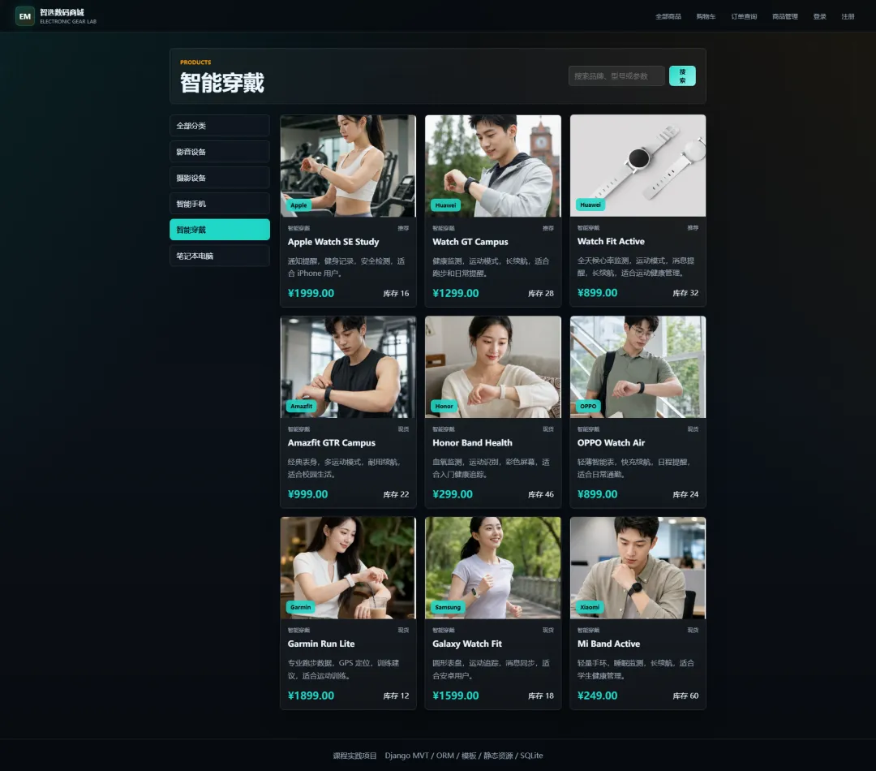
Task: Select the 笔记本电脑 category
Action: pos(220,256)
